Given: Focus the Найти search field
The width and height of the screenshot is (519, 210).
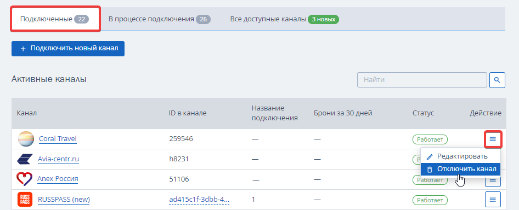Looking at the screenshot, I should 422,80.
